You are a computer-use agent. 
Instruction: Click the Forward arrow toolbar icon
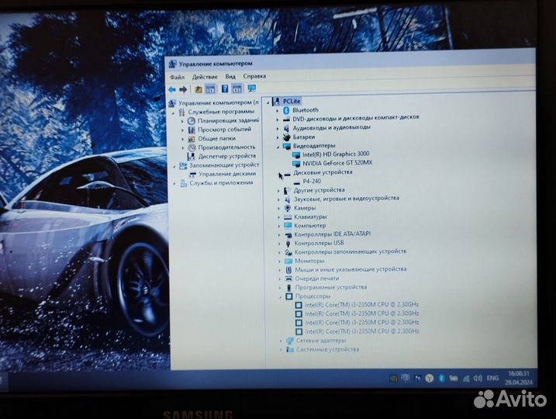[x=183, y=90]
